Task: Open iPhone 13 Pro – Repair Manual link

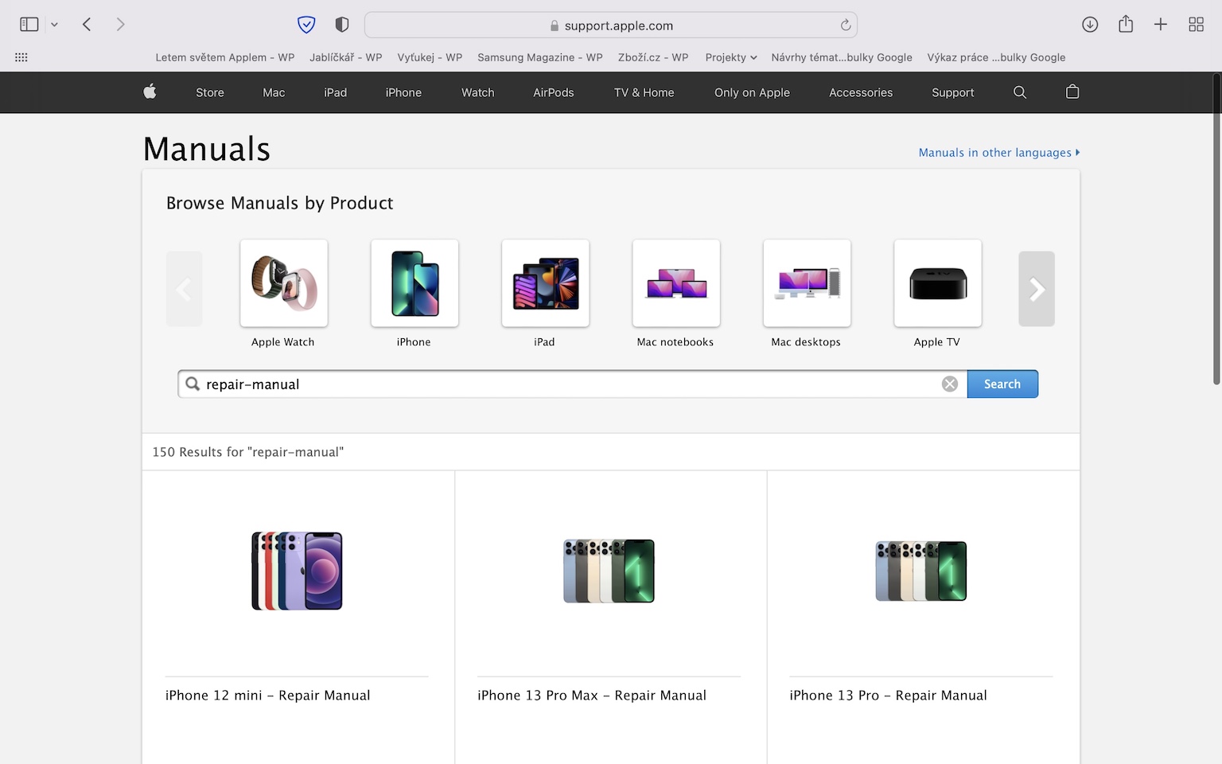Action: coord(888,696)
